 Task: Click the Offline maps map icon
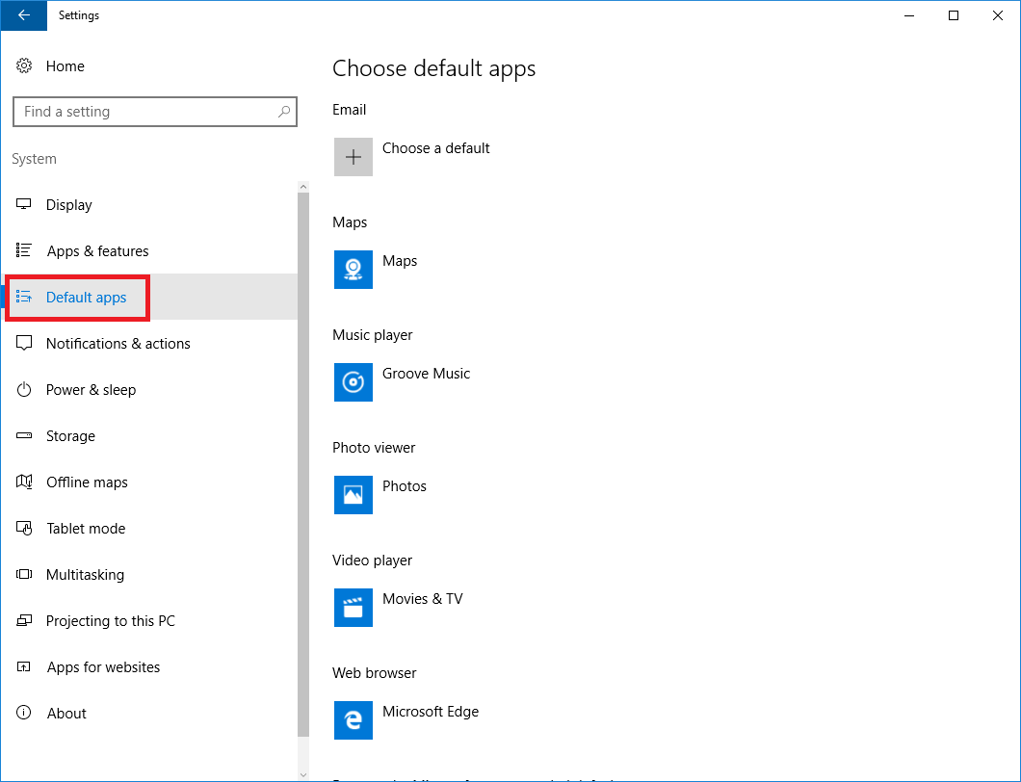tap(24, 482)
